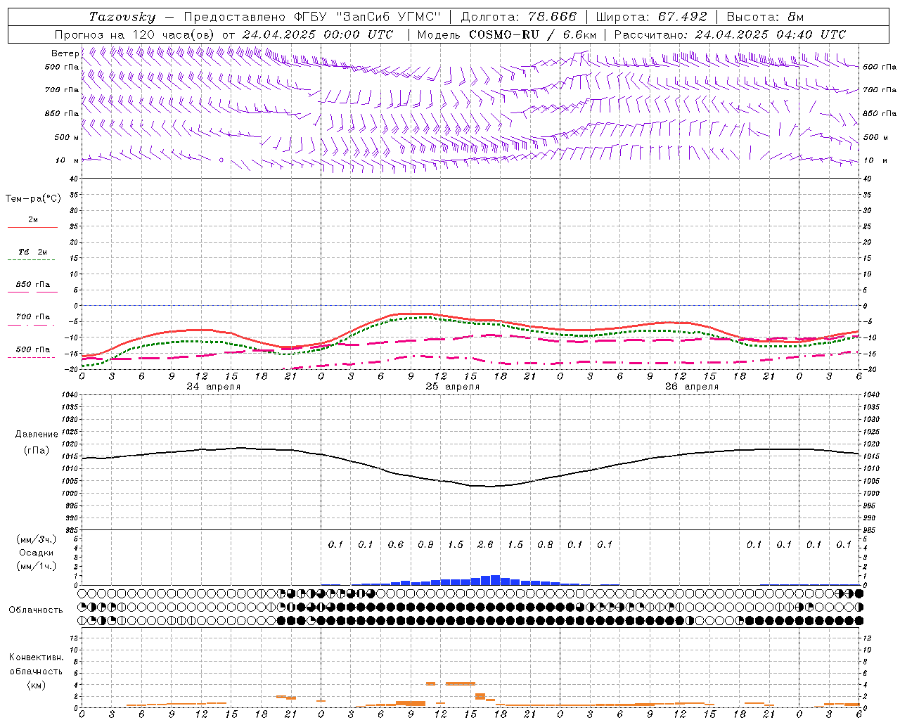Viewport: 900px width, 720px height.
Task: Click the 700 гПа temperature legend label
Action: click(x=32, y=317)
